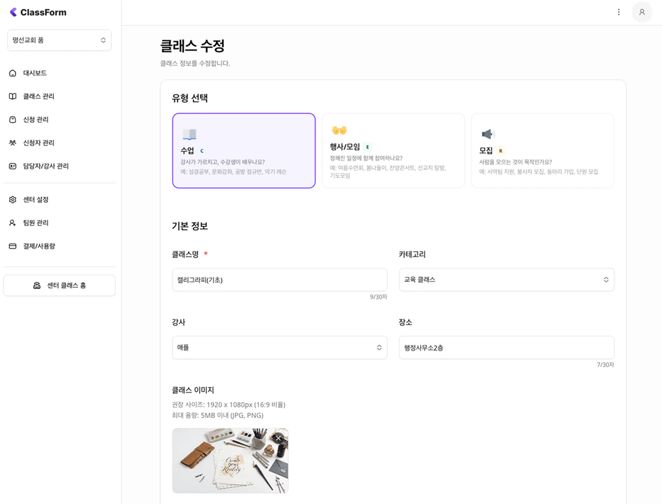This screenshot has height=504, width=662.
Task: Click the chevron arrows in workspace selector
Action: (x=103, y=40)
